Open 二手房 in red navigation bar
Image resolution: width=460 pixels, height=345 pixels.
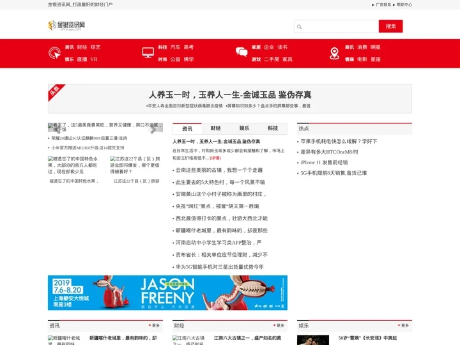[272, 59]
